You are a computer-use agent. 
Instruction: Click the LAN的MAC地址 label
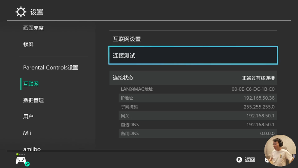137,89
